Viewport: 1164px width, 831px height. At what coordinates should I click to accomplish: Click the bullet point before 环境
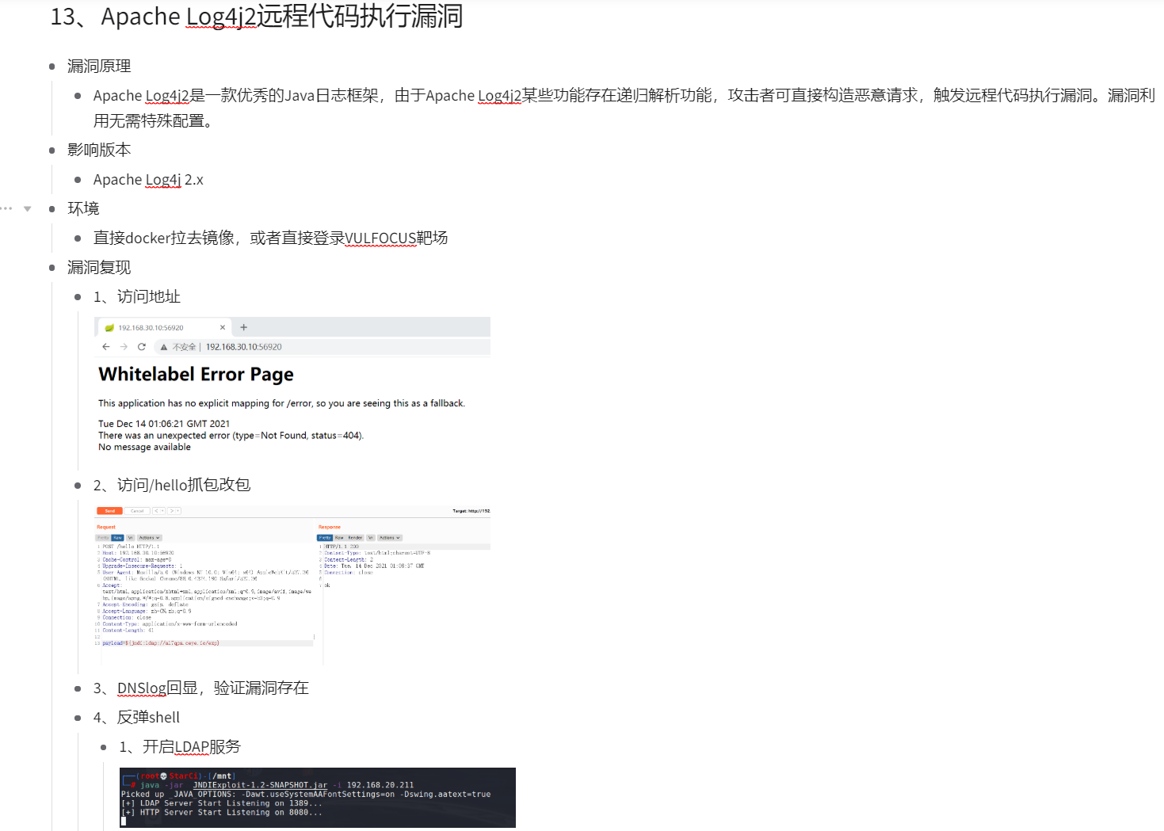[x=52, y=209]
